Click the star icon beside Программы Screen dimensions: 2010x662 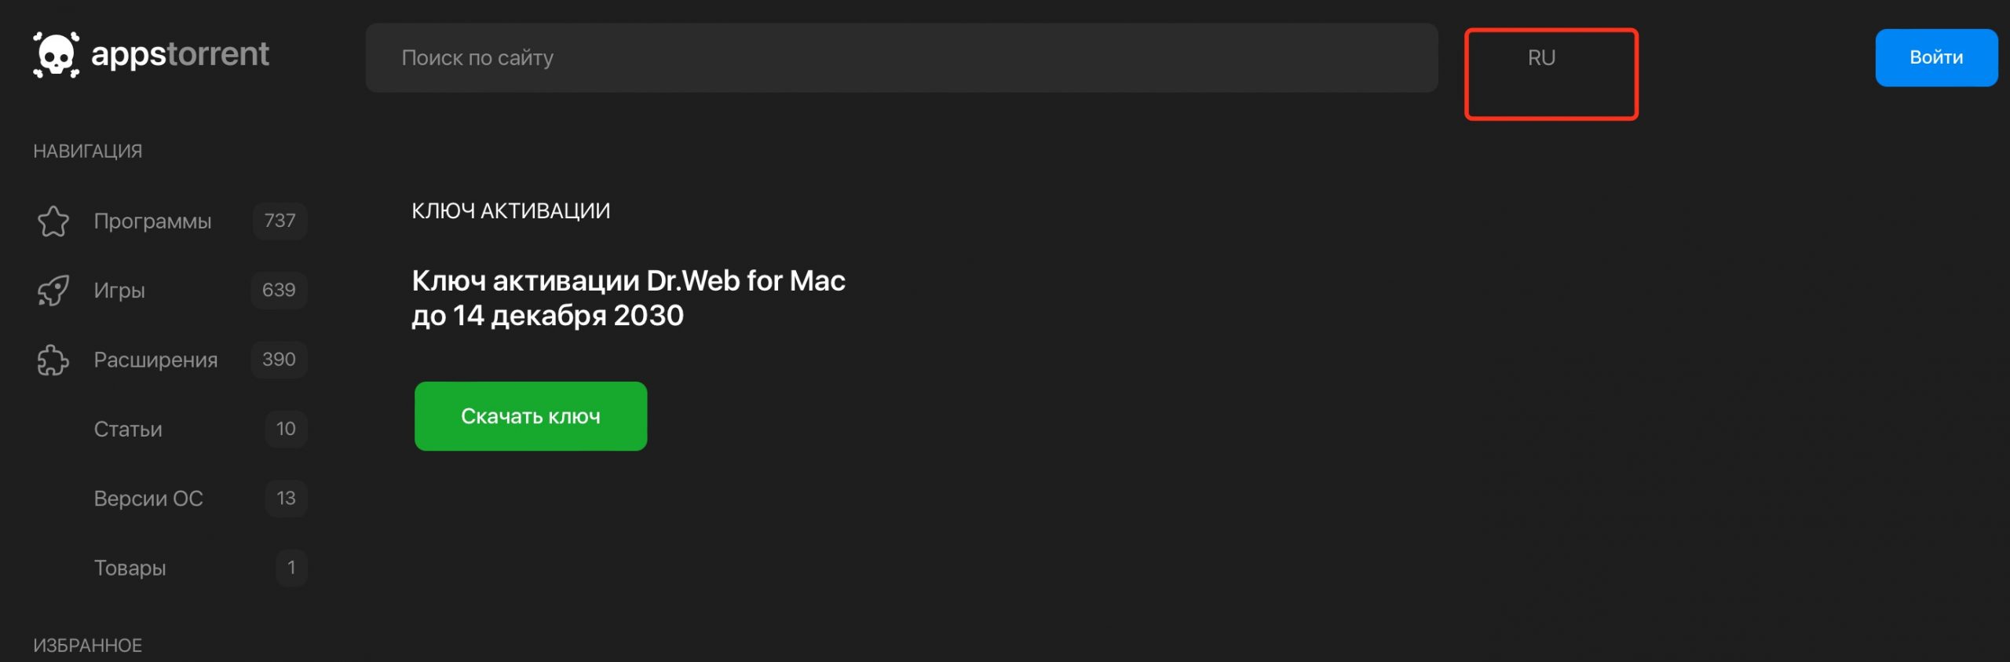tap(53, 221)
